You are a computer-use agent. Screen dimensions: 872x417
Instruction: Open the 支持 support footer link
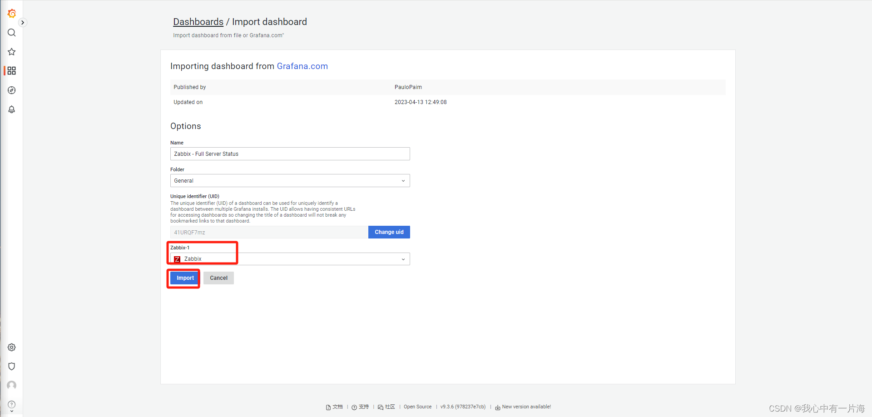pos(360,407)
